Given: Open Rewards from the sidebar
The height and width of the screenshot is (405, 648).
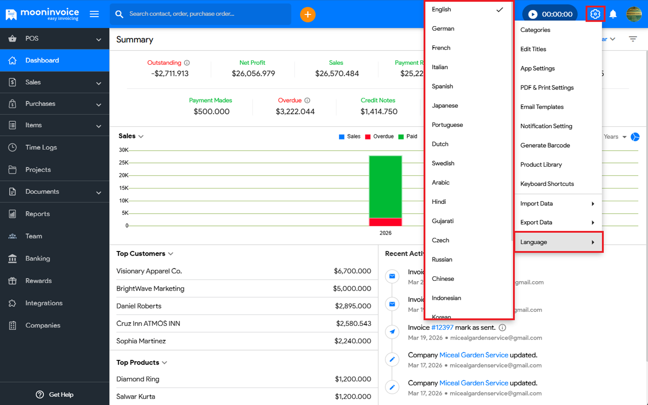Looking at the screenshot, I should click(38, 281).
